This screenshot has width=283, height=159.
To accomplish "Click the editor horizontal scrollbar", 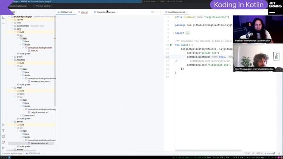I will point(208,150).
